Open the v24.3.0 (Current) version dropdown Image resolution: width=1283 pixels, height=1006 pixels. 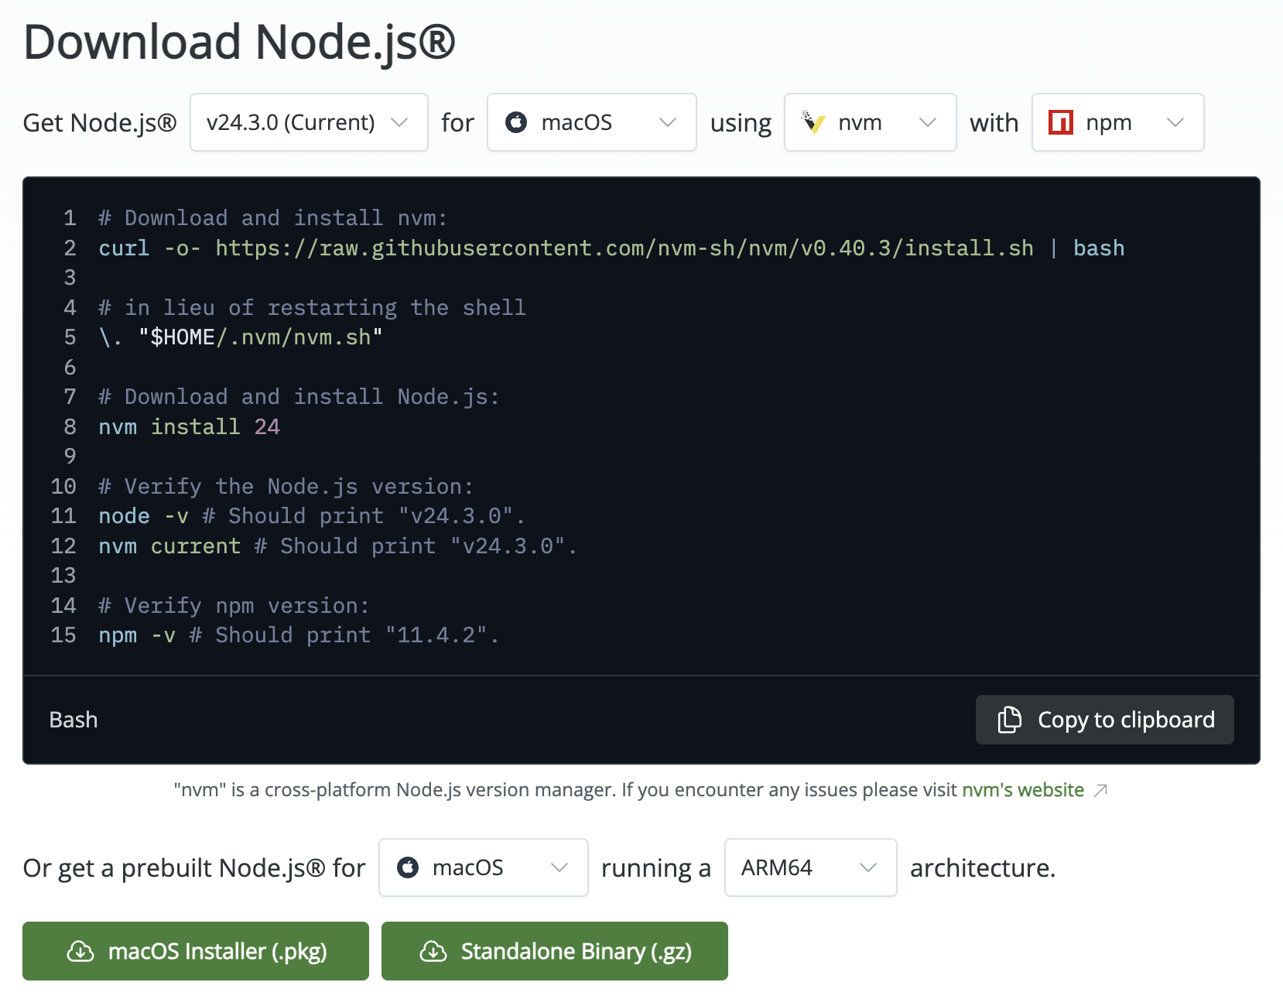(309, 122)
